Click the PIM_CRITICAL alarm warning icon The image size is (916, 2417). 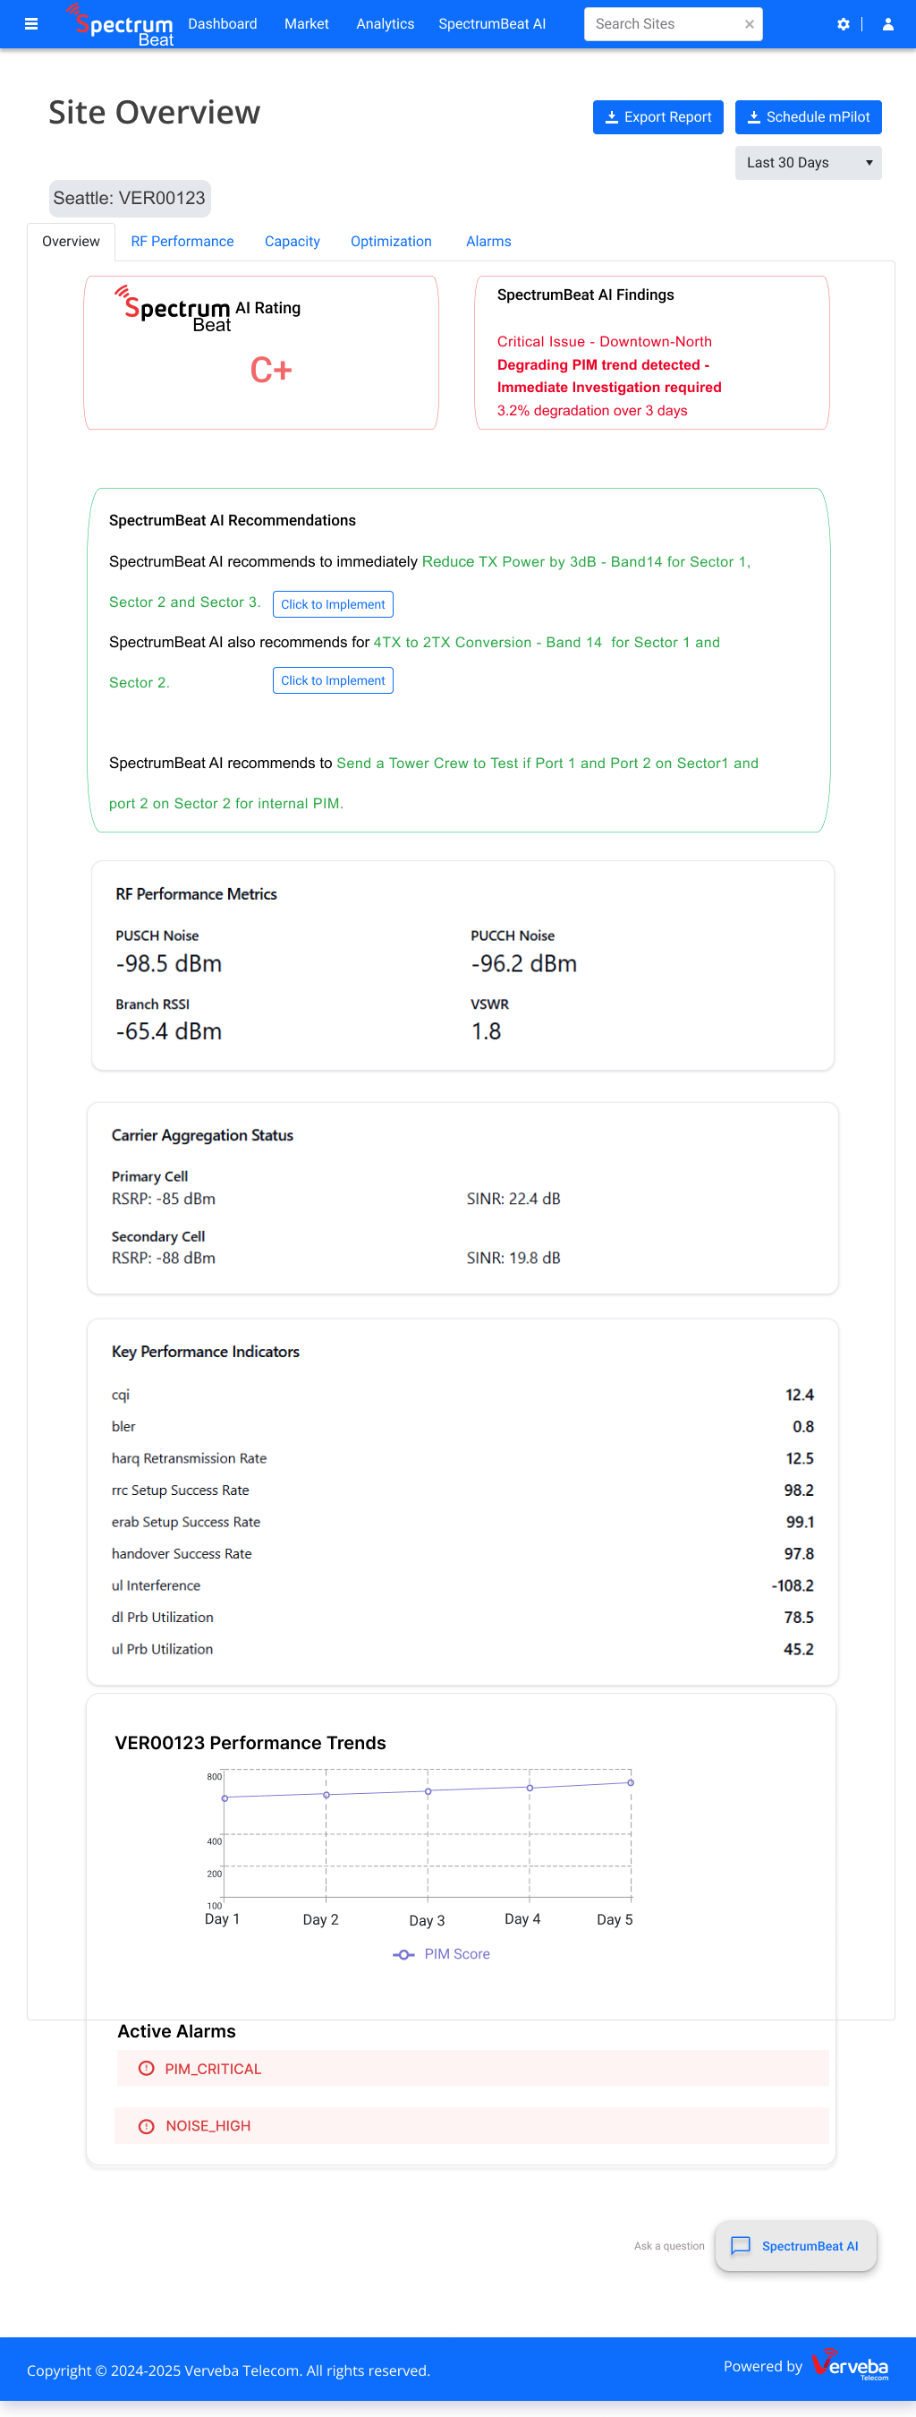147,2068
